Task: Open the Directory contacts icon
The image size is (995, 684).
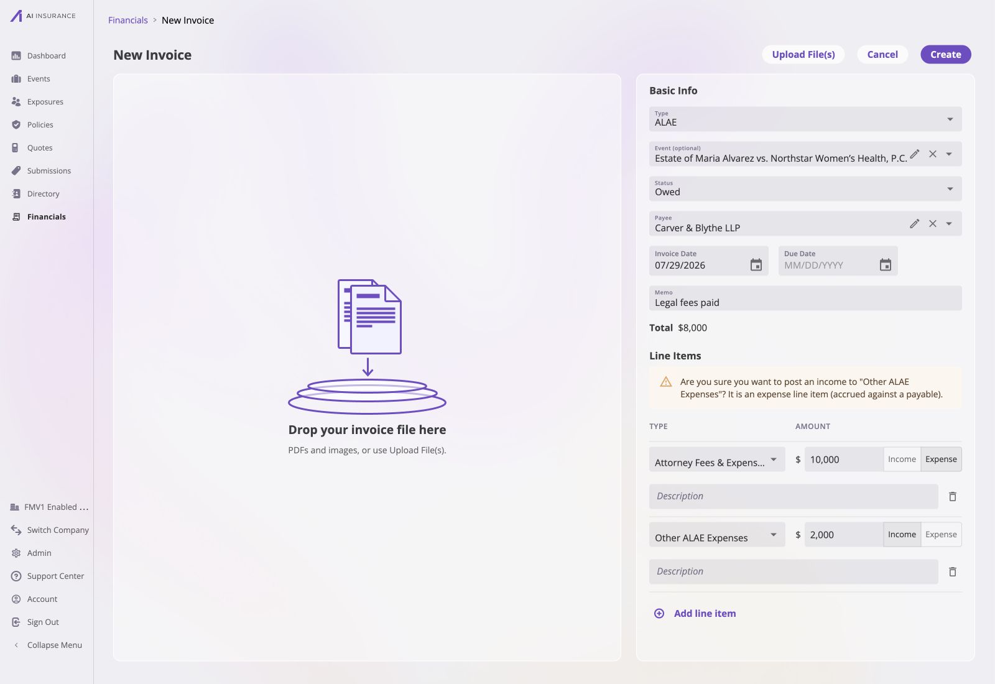Action: tap(16, 194)
